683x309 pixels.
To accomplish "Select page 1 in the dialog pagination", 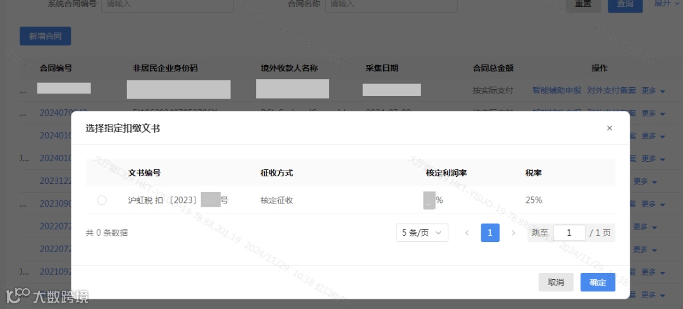I will coord(490,233).
